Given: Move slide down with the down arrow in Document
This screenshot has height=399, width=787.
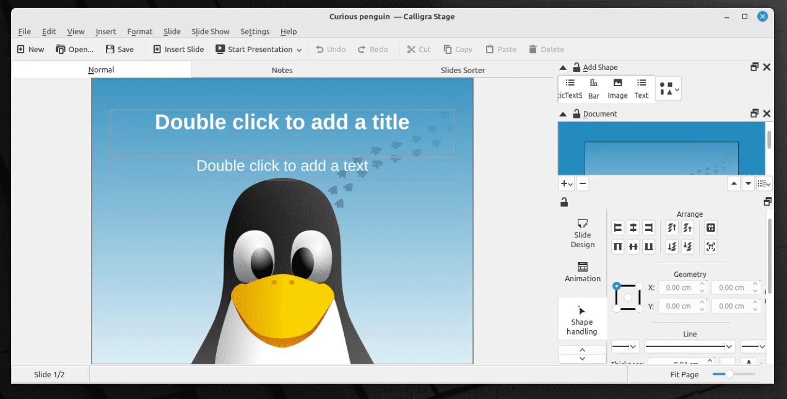Looking at the screenshot, I should [x=749, y=183].
